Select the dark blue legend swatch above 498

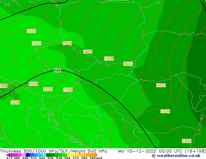pos(28,155)
